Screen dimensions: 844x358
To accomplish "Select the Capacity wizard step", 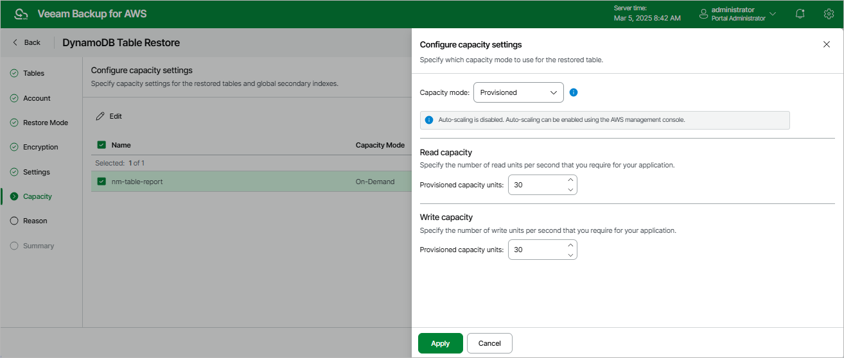I will click(37, 196).
